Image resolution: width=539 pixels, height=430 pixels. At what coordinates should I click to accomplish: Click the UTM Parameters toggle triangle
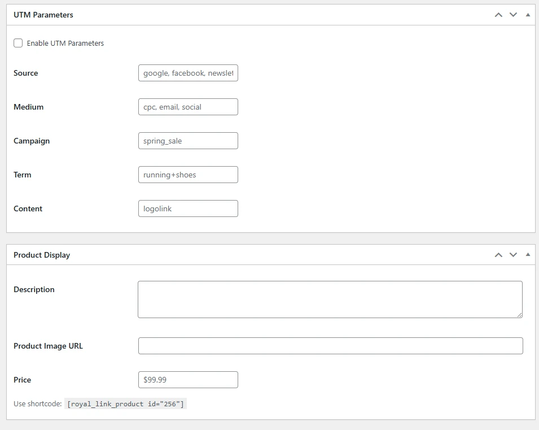click(528, 15)
